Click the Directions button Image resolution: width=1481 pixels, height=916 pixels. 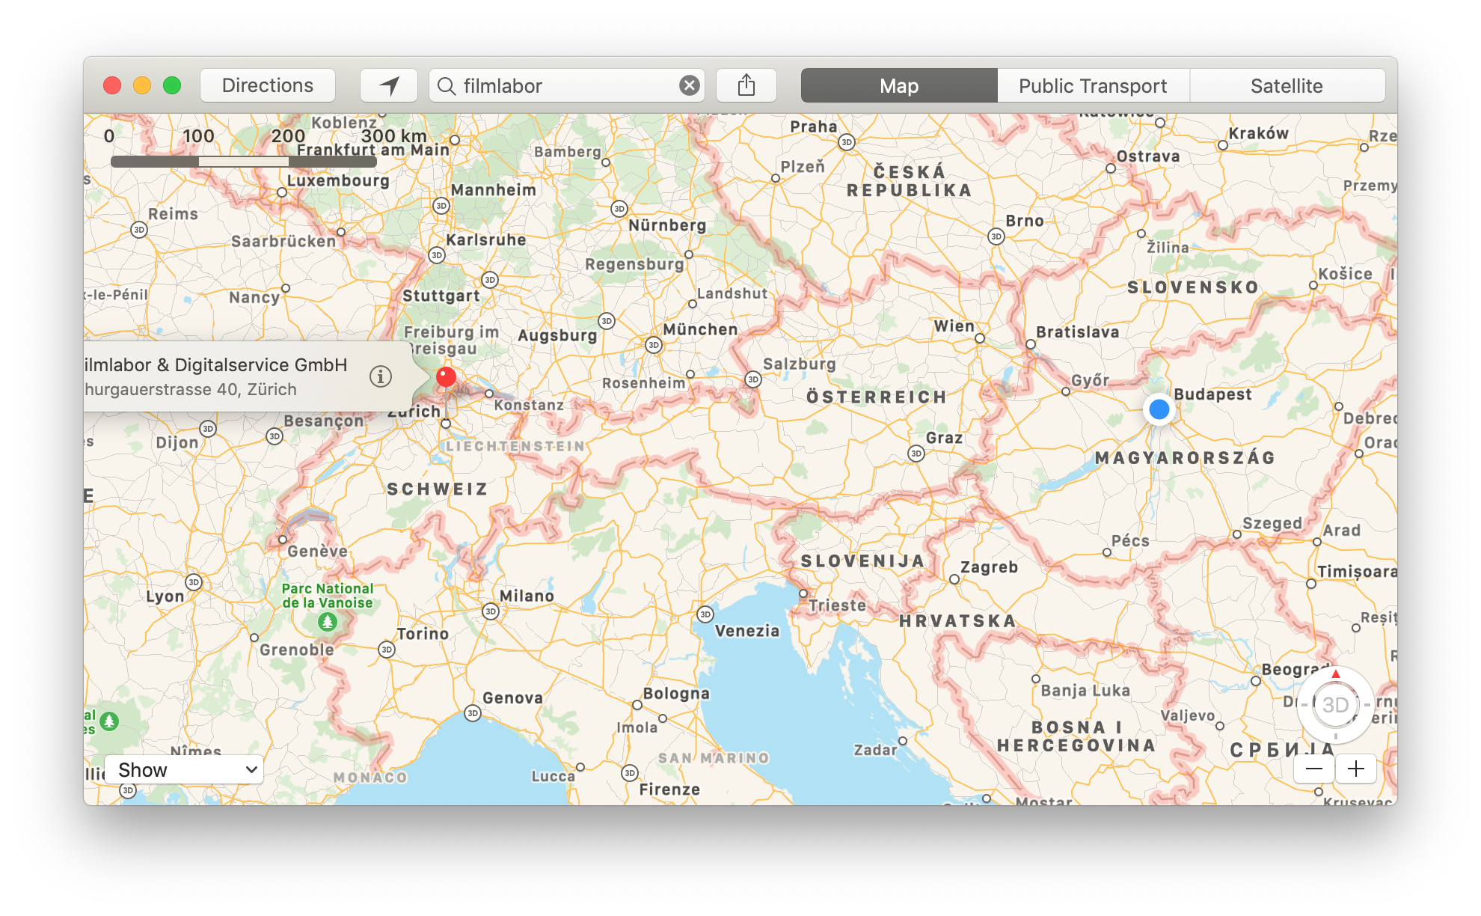pos(268,85)
